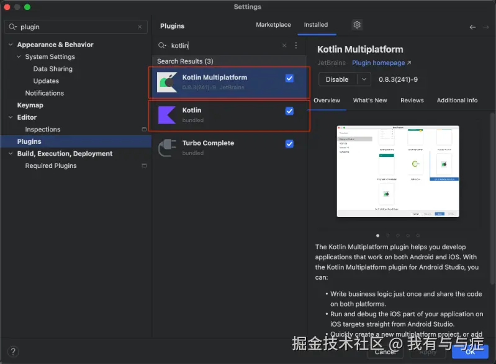
Task: Click the plugin search magnifier icon
Action: click(x=162, y=45)
